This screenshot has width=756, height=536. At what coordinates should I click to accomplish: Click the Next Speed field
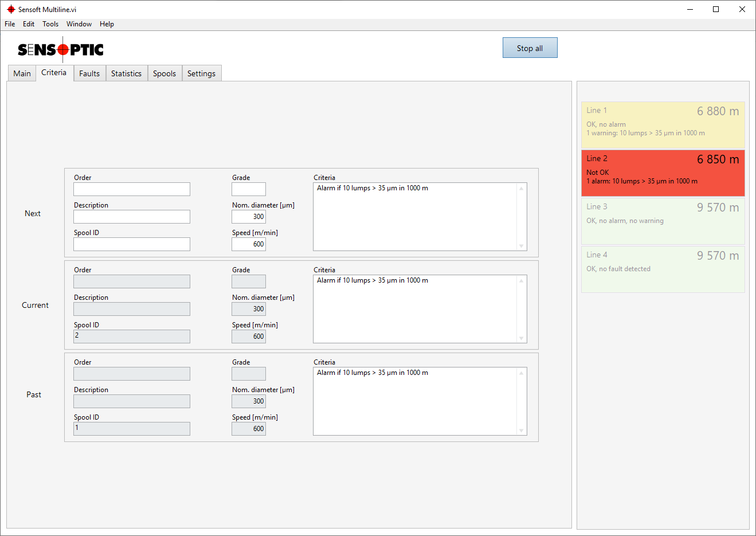point(249,244)
